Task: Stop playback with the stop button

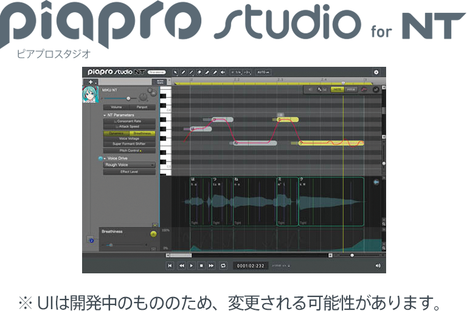Action: click(x=201, y=265)
